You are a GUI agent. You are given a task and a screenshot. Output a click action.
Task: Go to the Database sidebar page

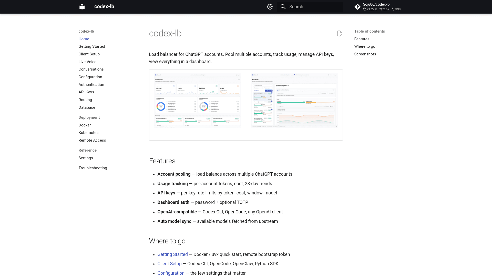coord(87,107)
